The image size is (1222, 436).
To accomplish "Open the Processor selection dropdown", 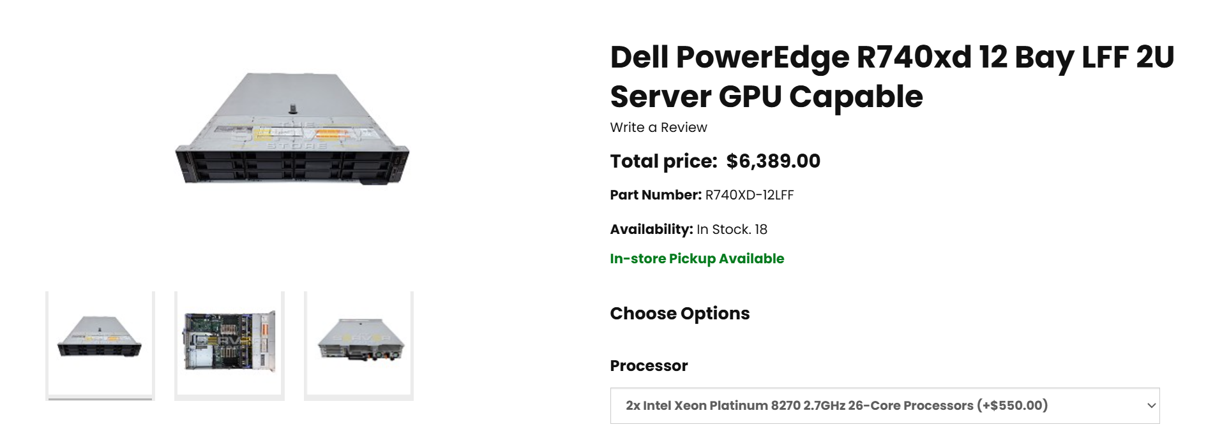I will [x=884, y=405].
